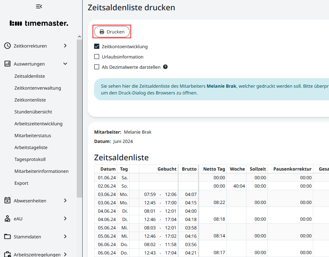This screenshot has width=329, height=257.
Task: Click the Auswertungen chart icon
Action: pos(7,64)
